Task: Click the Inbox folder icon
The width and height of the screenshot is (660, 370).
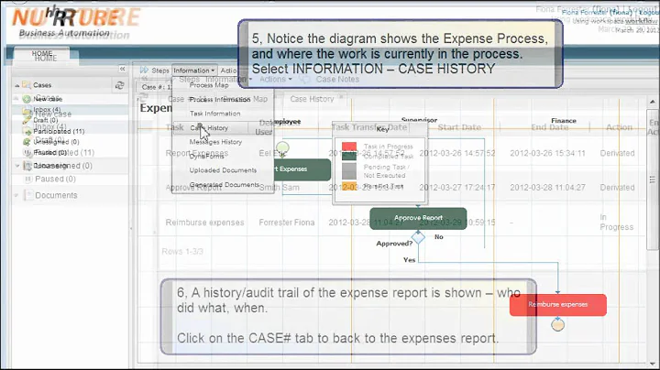Action: (x=27, y=110)
